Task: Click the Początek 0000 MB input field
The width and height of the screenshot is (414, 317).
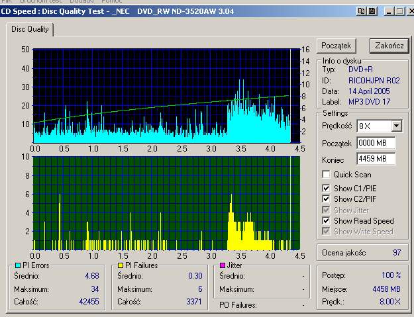Action: 376,143
